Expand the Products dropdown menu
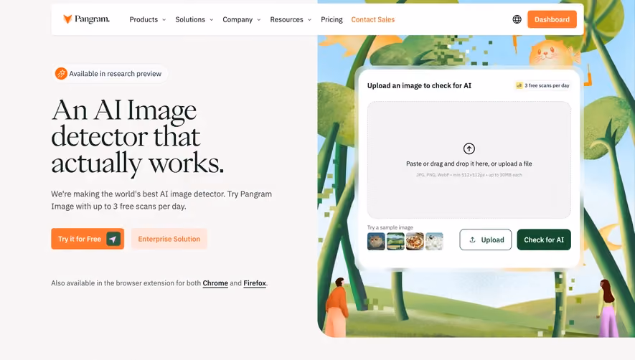This screenshot has height=360, width=635. coord(147,19)
